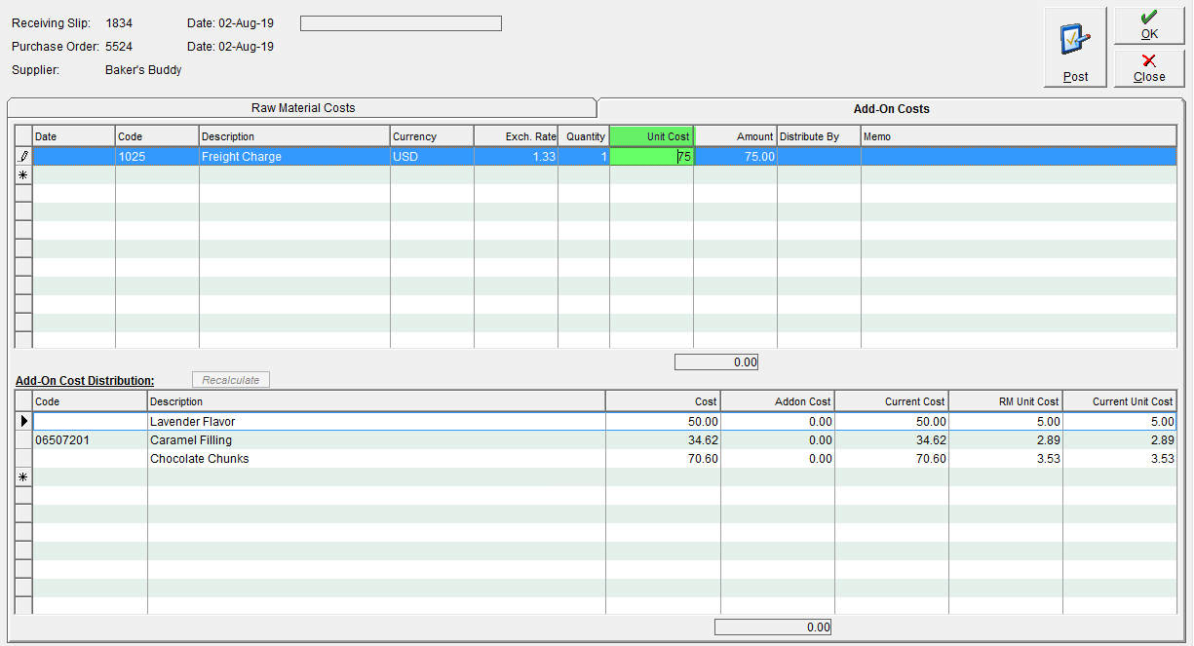Click the 2.89 RM Unit Cost cell
1194x646 pixels.
1005,440
